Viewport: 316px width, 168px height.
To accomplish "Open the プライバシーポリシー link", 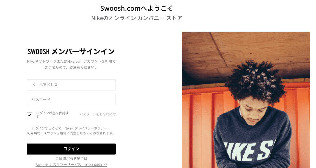I will point(91,128).
